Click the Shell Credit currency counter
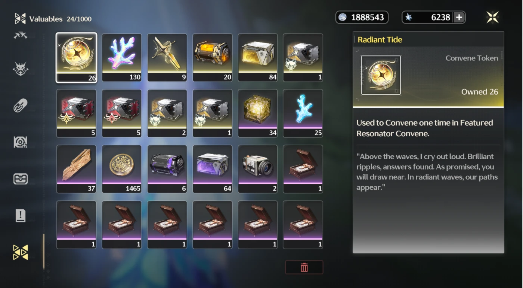Image resolution: width=523 pixels, height=288 pixels. pos(362,17)
